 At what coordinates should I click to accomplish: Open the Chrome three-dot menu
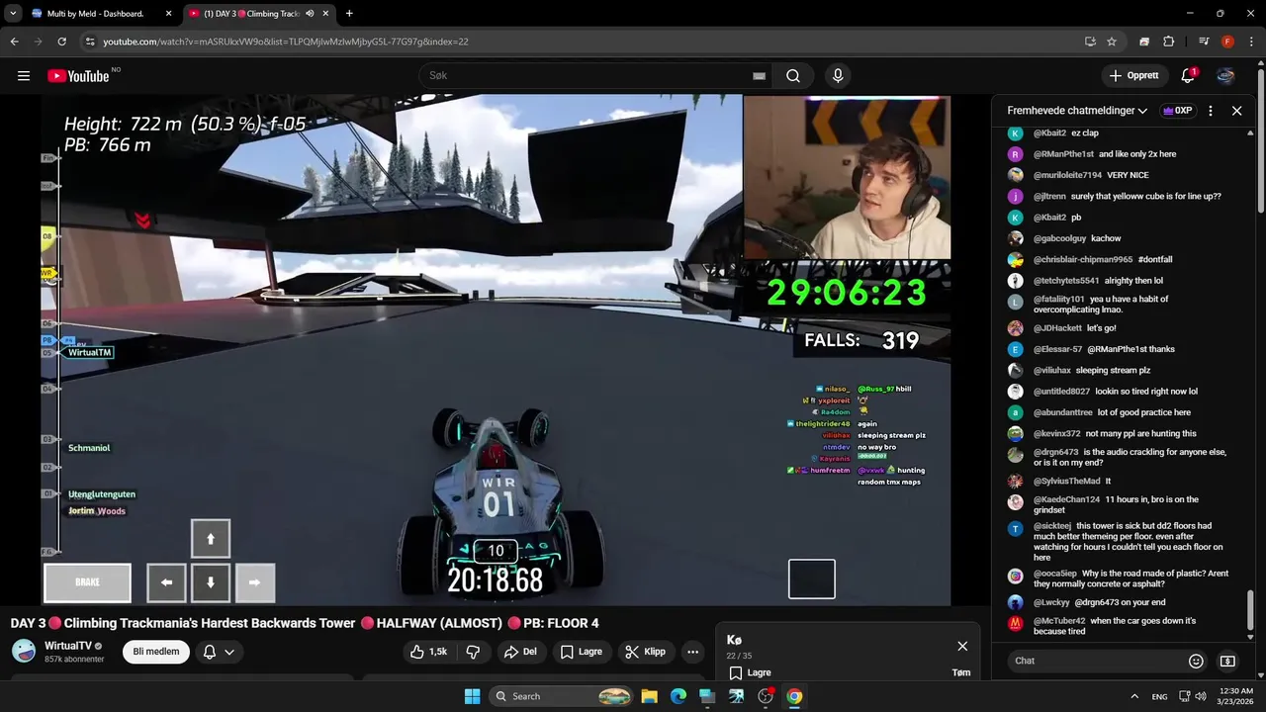[1250, 42]
